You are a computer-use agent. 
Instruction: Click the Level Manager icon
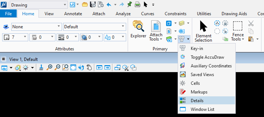click(x=169, y=39)
